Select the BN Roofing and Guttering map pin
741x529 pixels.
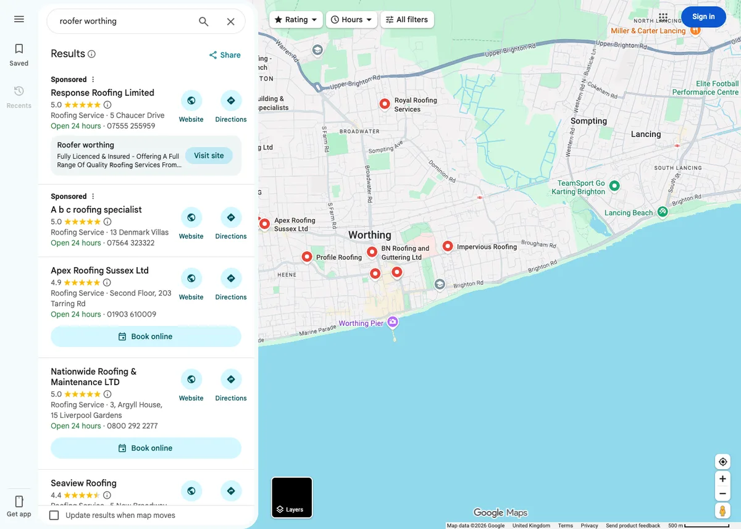[x=372, y=252]
